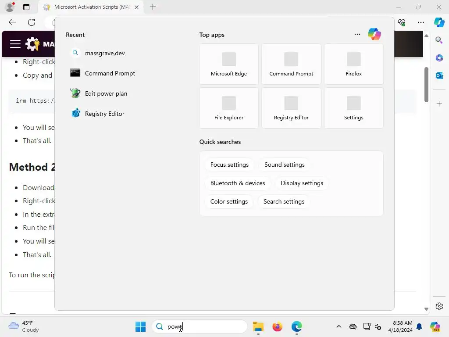Open Firefox on taskbar
The image size is (449, 337).
point(277,326)
